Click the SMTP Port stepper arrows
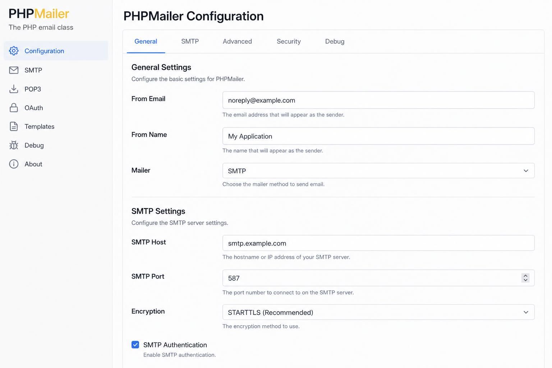This screenshot has height=368, width=552. pos(525,278)
